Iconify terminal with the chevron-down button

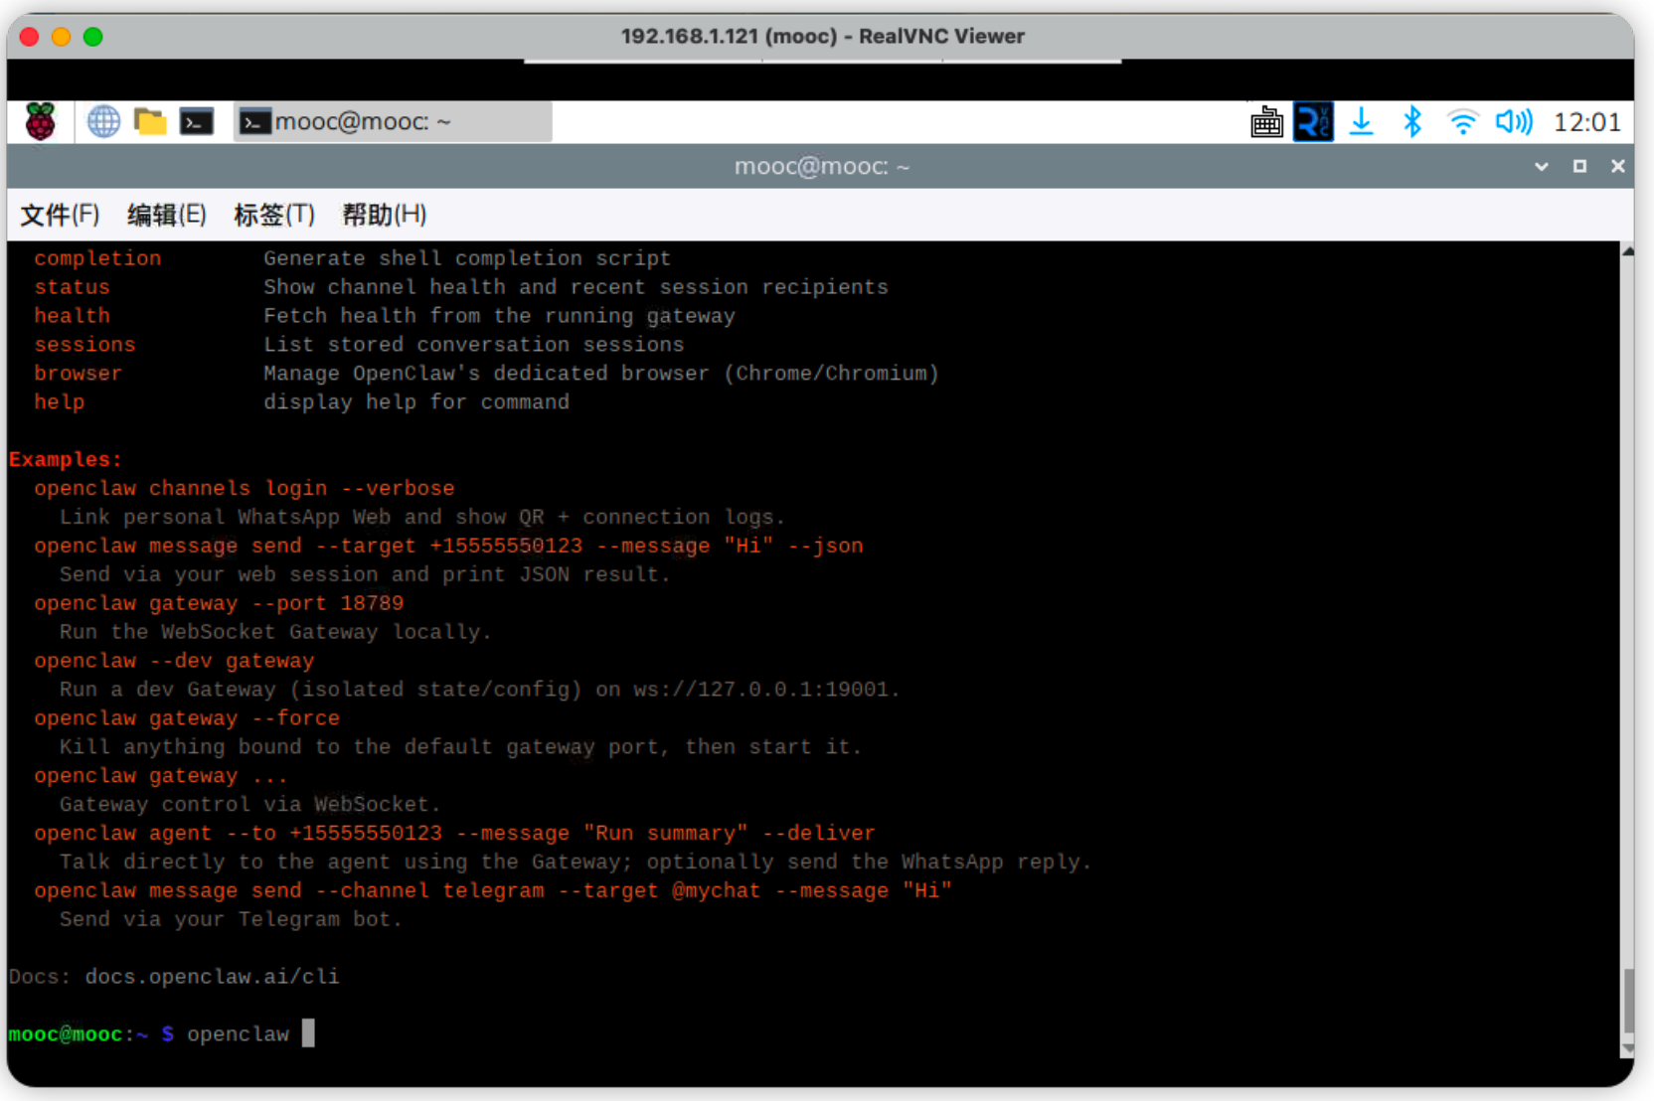1542,167
